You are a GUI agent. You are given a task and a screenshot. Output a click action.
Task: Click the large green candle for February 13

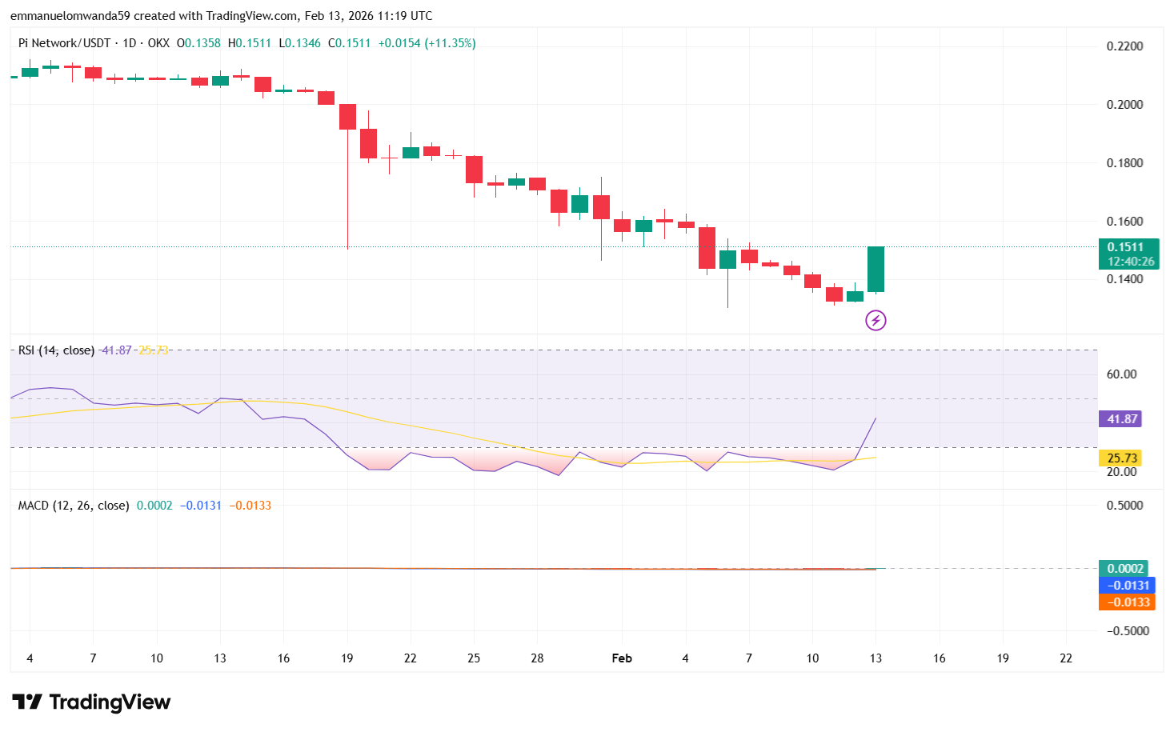pos(875,268)
